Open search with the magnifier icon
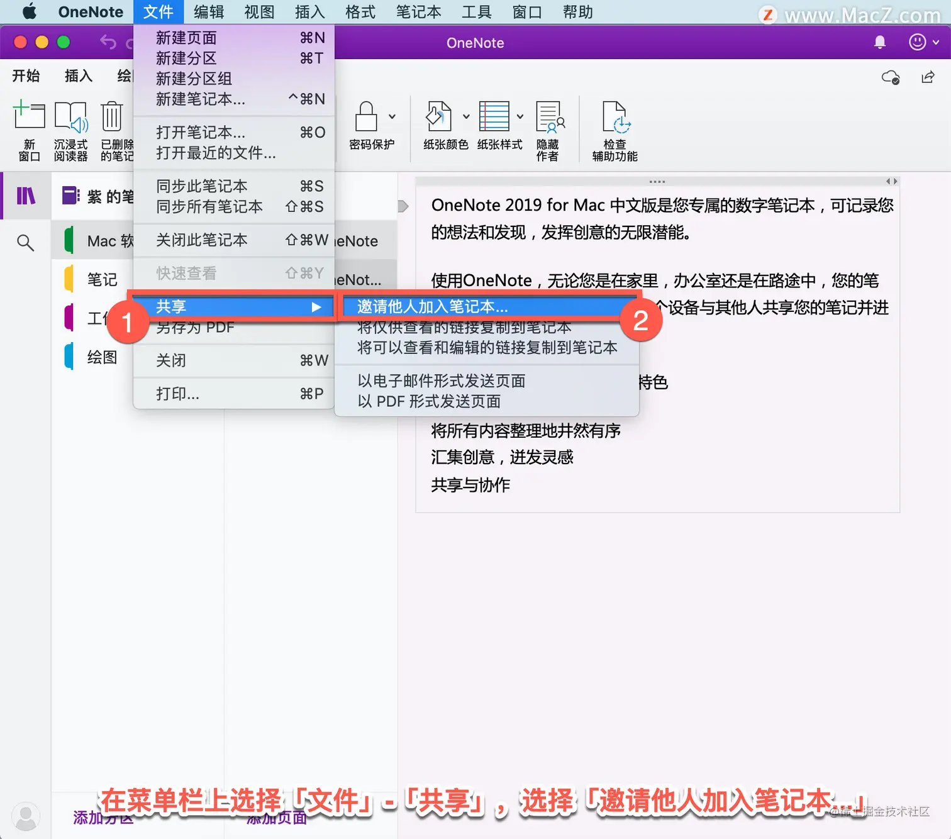 point(25,242)
